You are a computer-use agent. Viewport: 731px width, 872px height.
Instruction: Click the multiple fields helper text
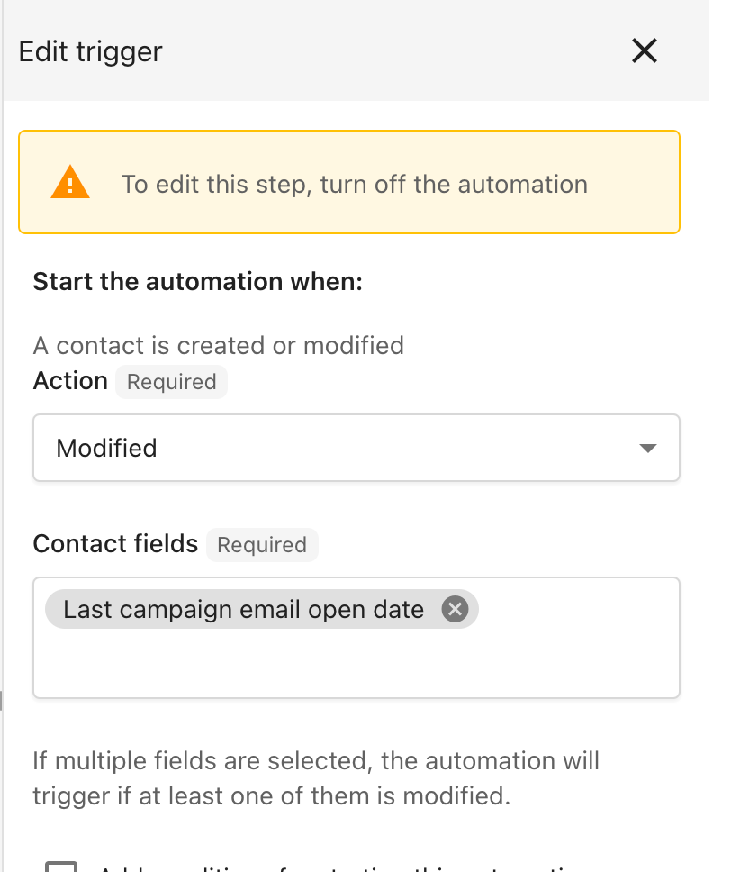[x=316, y=777]
